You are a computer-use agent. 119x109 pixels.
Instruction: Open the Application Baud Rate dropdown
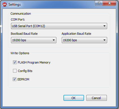coord(84,40)
